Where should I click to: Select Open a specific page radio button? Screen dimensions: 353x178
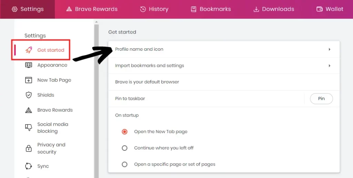point(124,164)
